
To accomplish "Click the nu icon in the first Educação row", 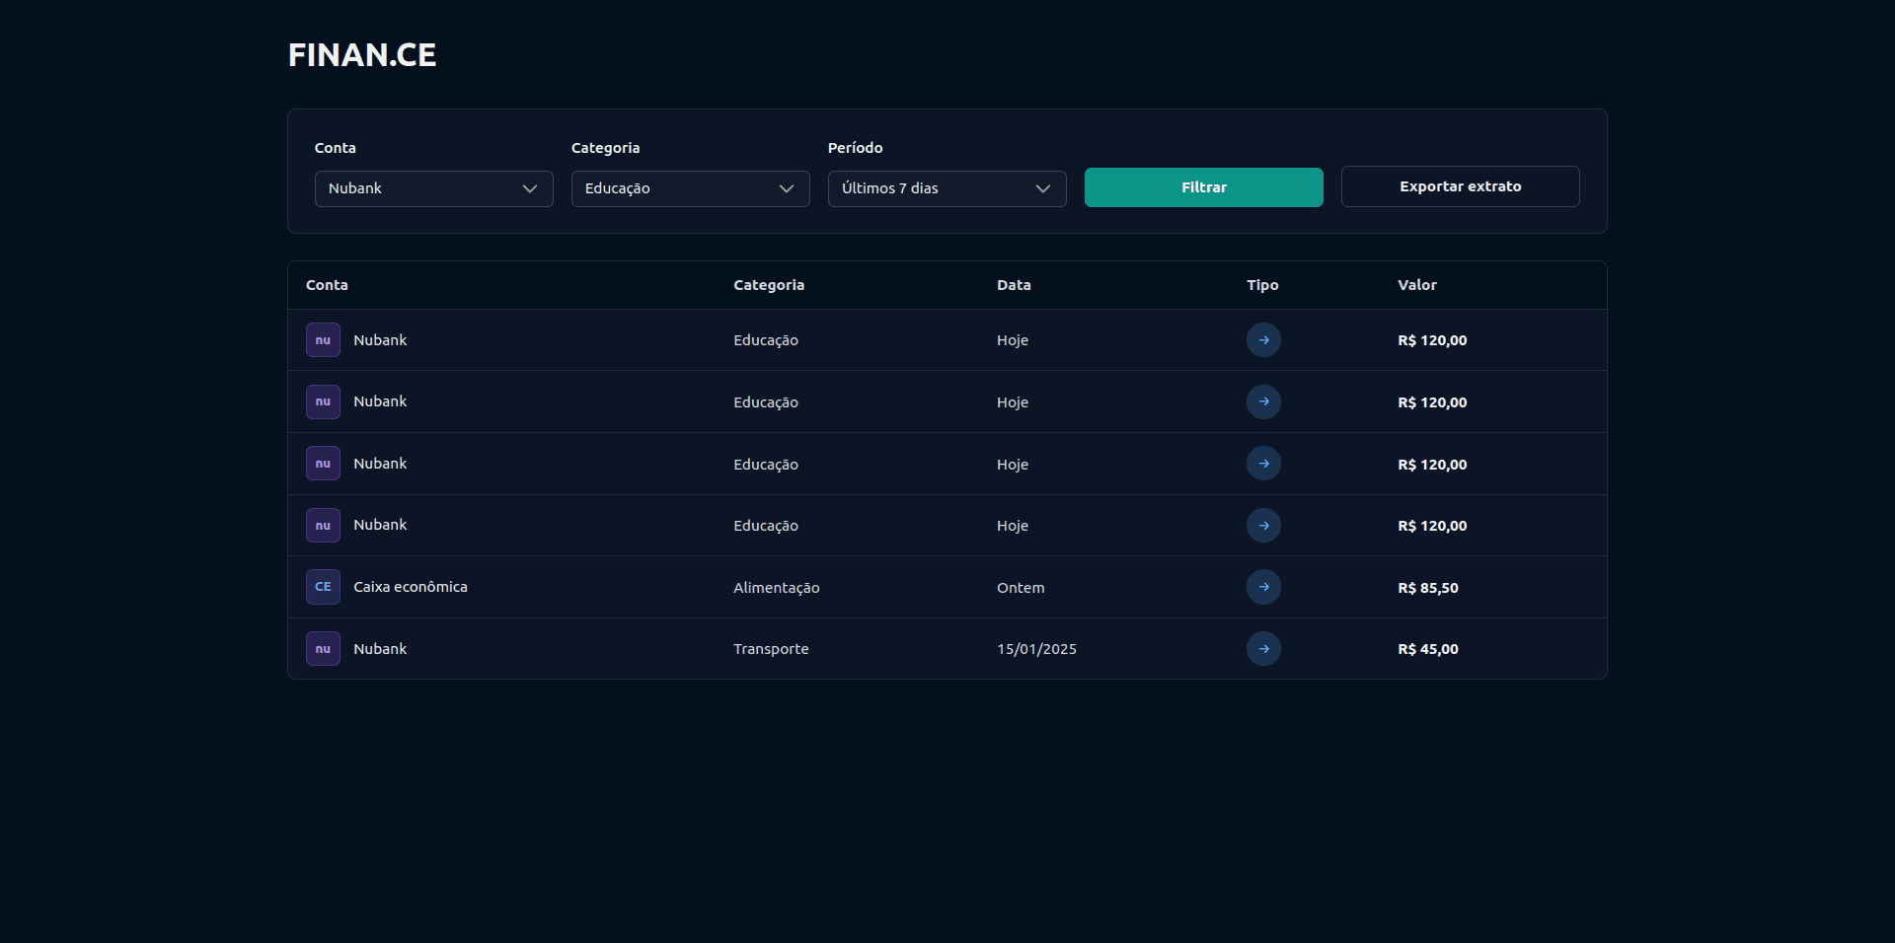I will [323, 340].
